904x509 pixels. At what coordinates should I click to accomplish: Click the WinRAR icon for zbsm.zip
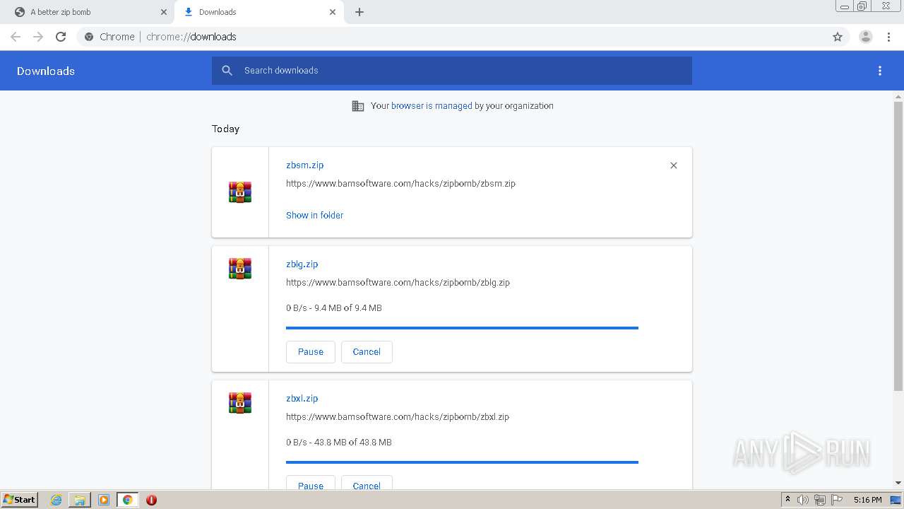click(x=240, y=192)
